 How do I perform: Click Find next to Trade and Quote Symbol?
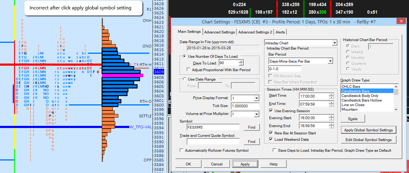tap(252, 141)
